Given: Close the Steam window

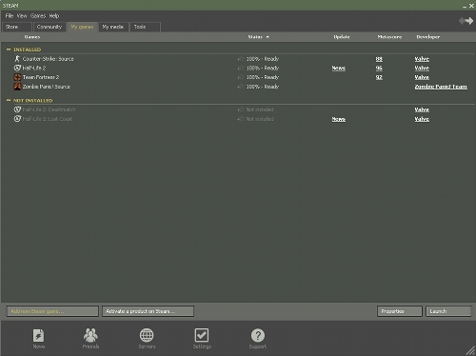Looking at the screenshot, I should pos(471,6).
